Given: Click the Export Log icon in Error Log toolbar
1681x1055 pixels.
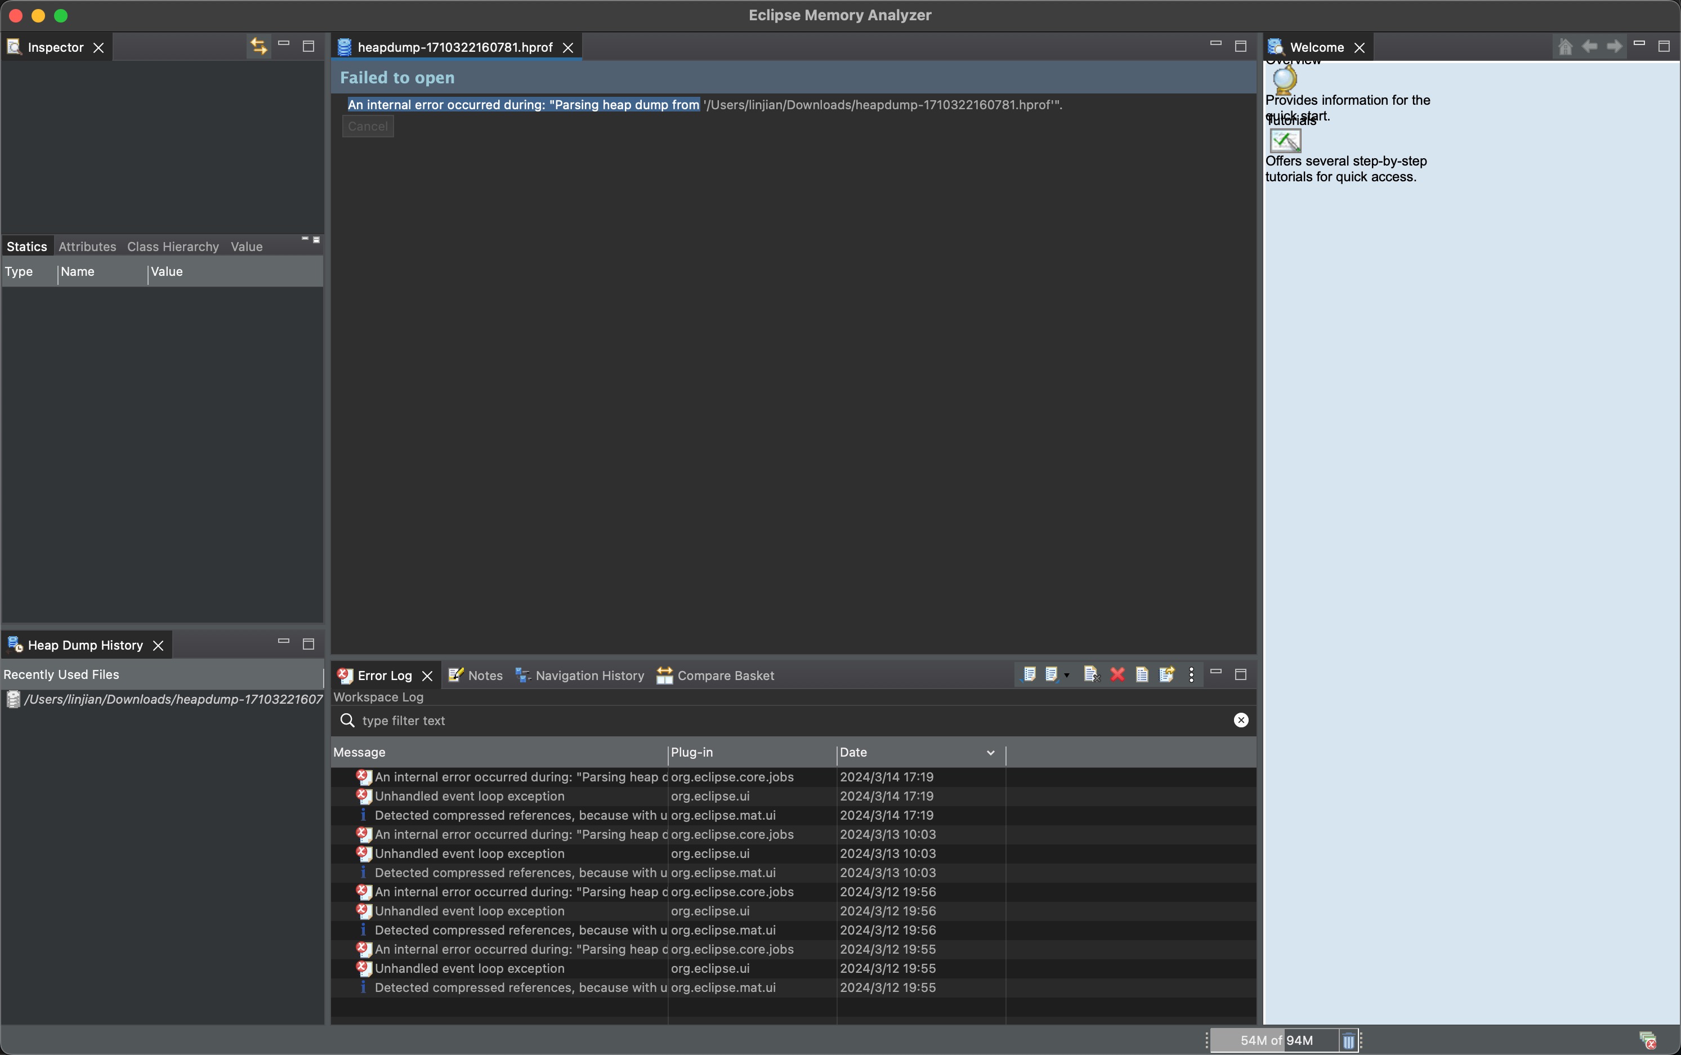Looking at the screenshot, I should [x=1029, y=675].
